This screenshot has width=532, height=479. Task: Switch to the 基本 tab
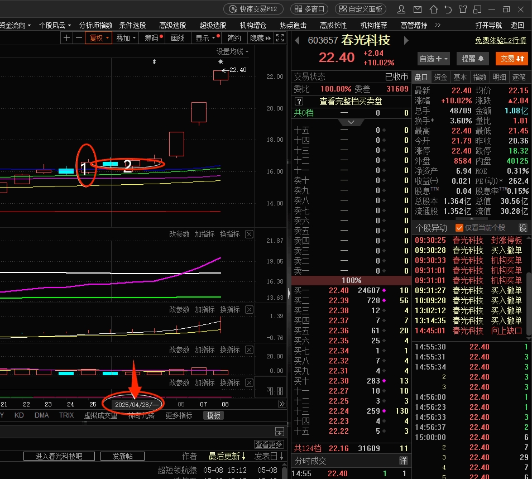click(x=460, y=77)
